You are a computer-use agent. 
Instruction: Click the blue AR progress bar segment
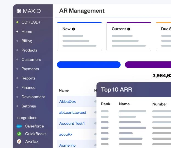point(89,65)
